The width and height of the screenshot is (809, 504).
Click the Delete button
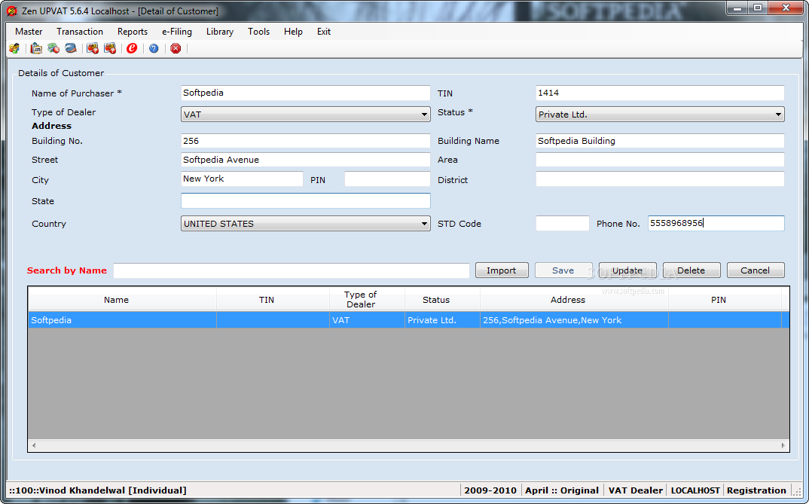(x=691, y=270)
